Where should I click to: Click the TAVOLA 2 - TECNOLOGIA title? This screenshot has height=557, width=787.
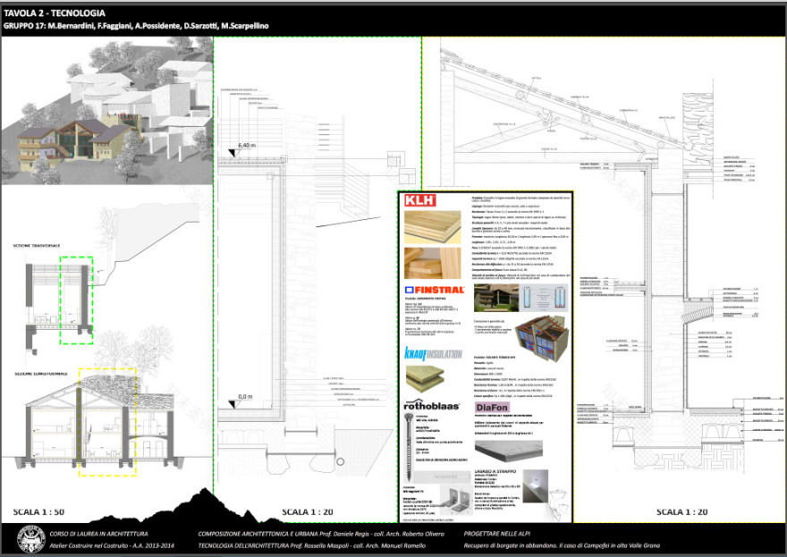(x=54, y=13)
